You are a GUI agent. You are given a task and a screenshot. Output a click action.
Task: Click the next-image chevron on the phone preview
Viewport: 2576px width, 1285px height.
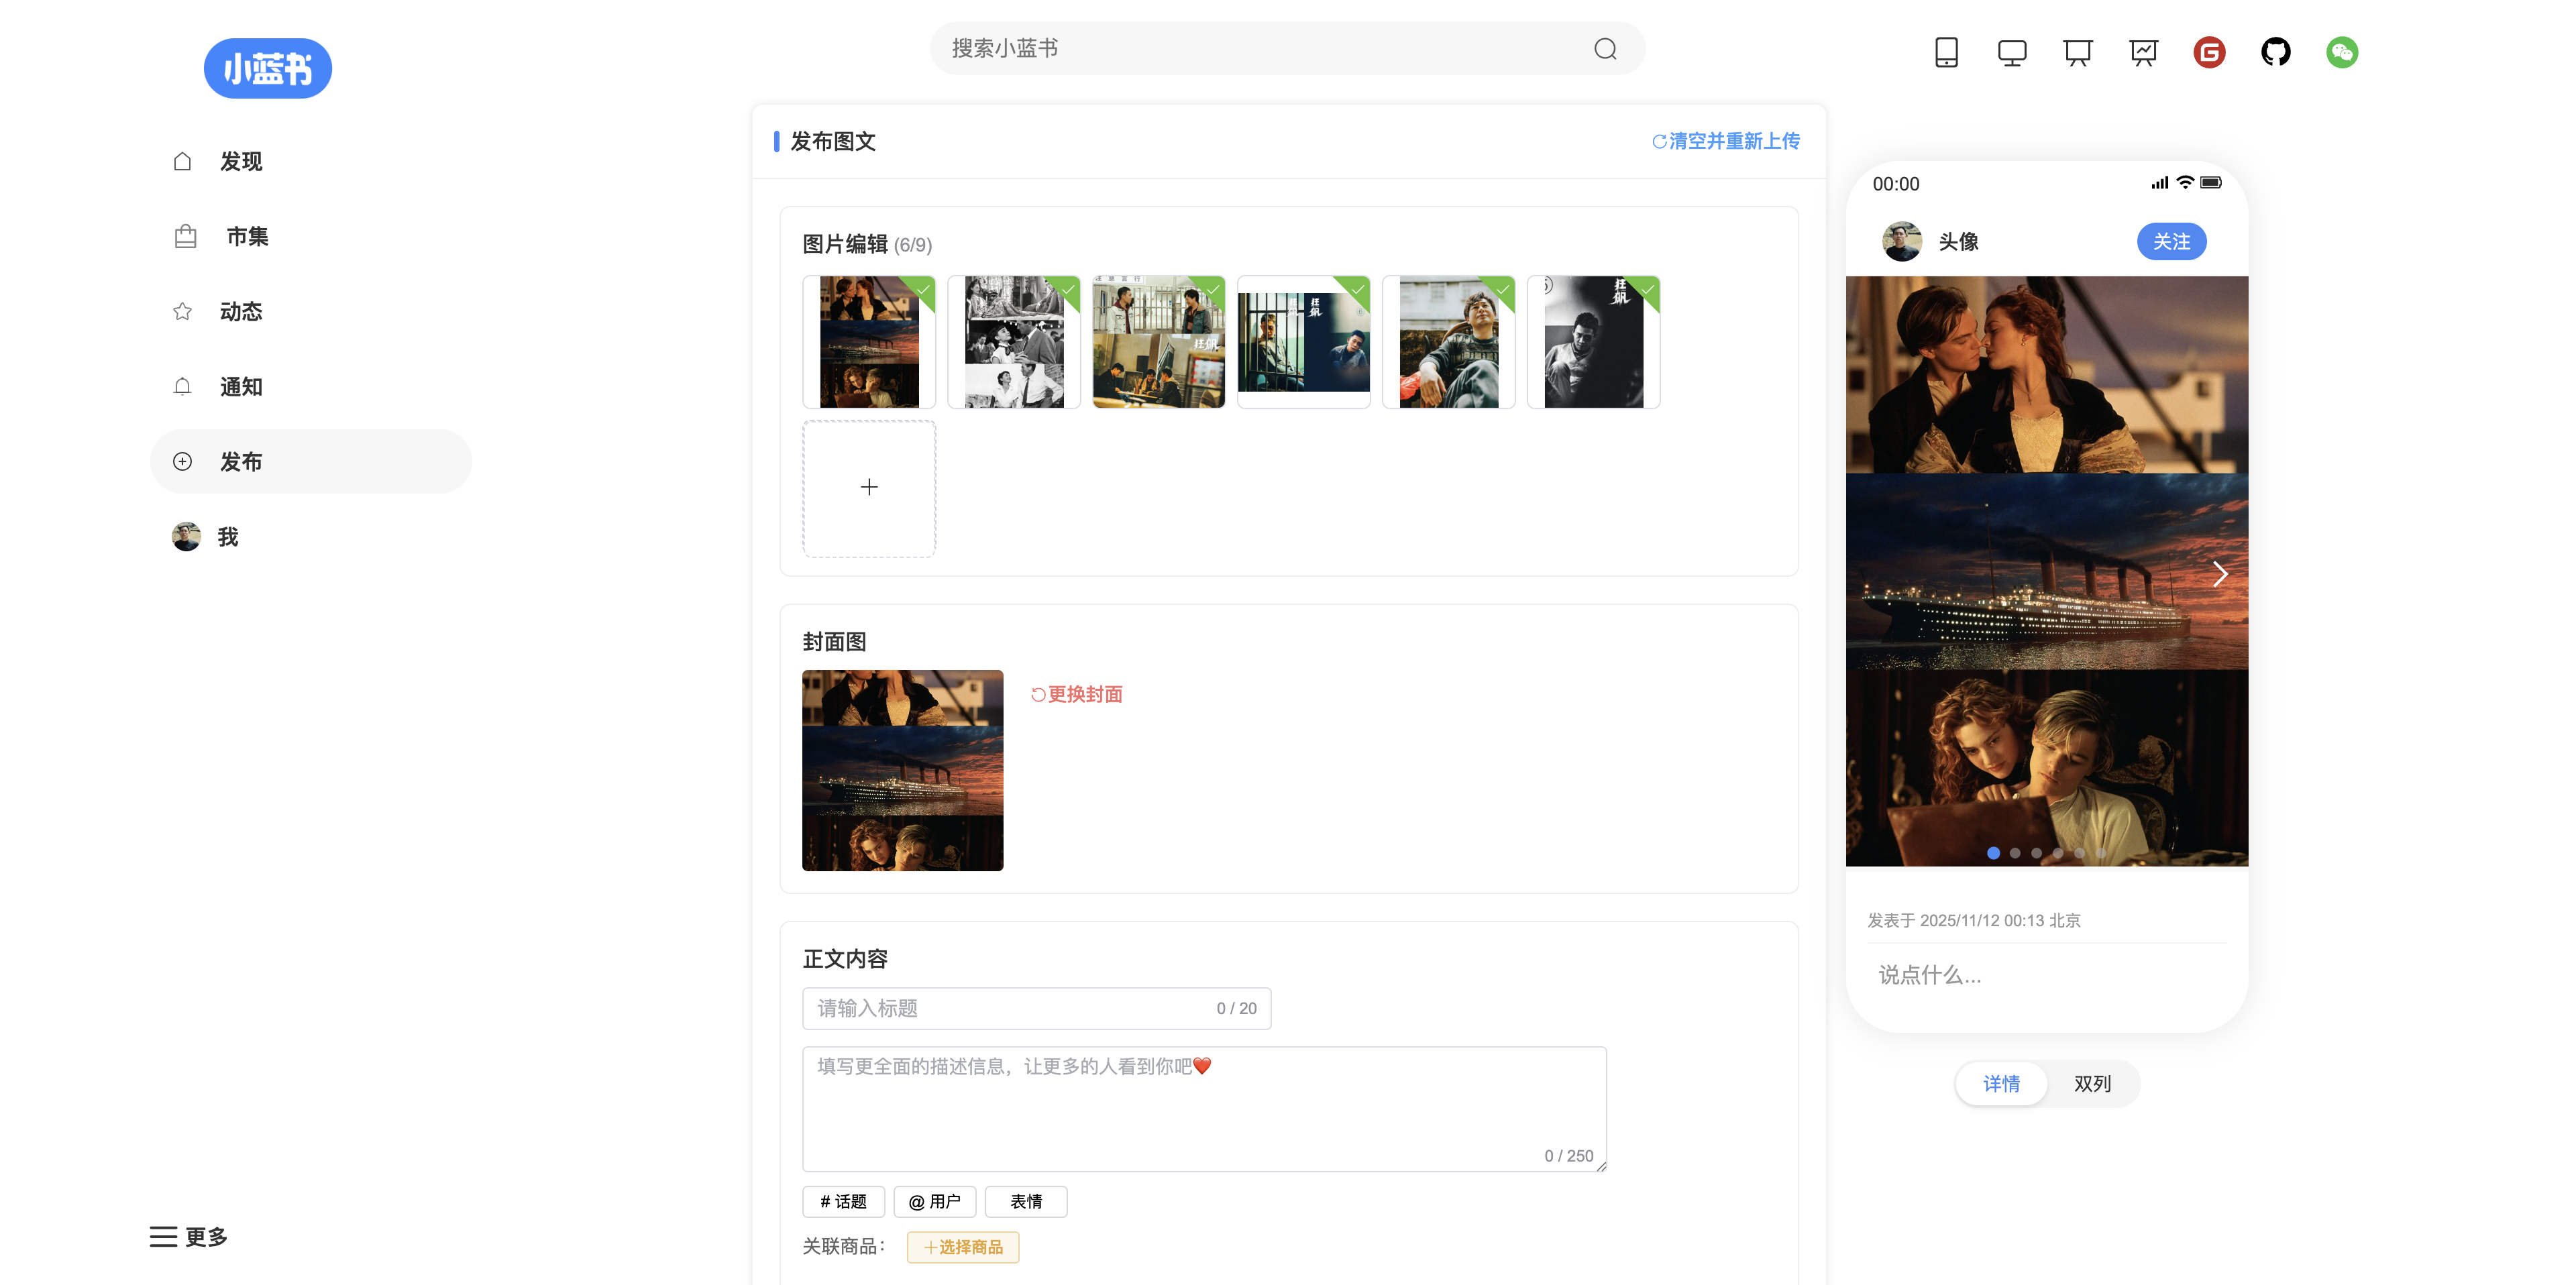click(2219, 574)
